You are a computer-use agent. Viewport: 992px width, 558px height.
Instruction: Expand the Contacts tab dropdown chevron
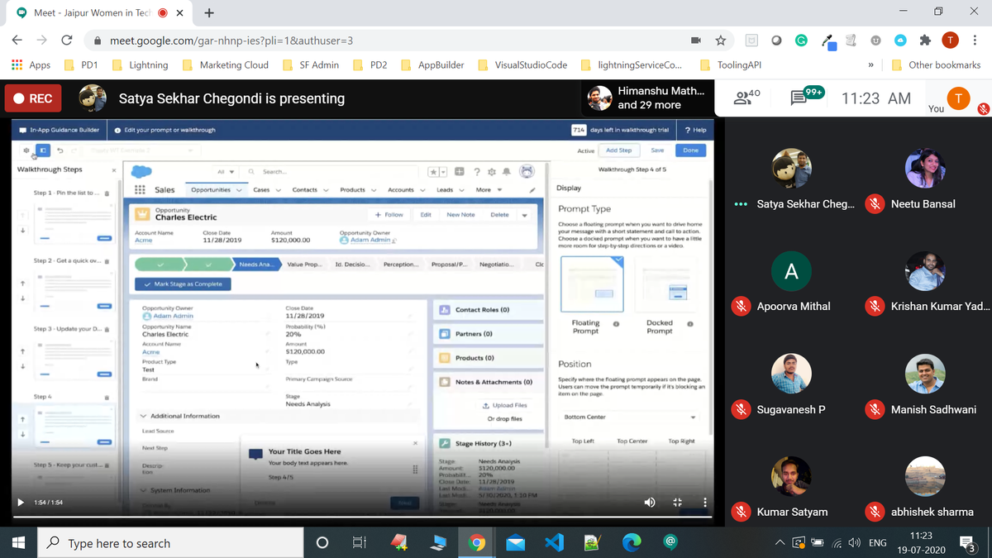coord(326,190)
